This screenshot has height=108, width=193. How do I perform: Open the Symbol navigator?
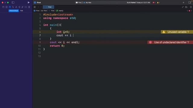[10, 7]
